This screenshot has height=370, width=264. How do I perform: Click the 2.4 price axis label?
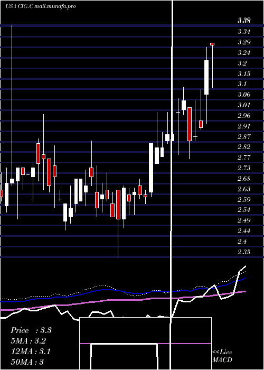(242, 242)
